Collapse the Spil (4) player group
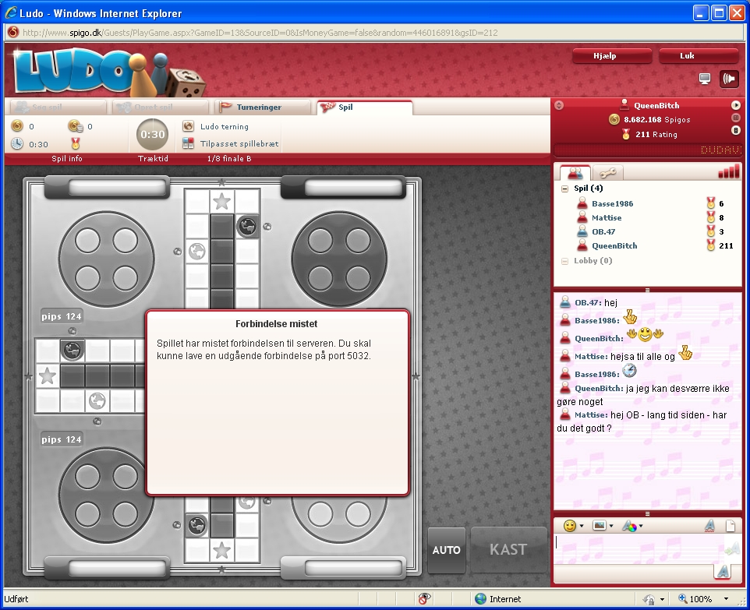 (565, 189)
